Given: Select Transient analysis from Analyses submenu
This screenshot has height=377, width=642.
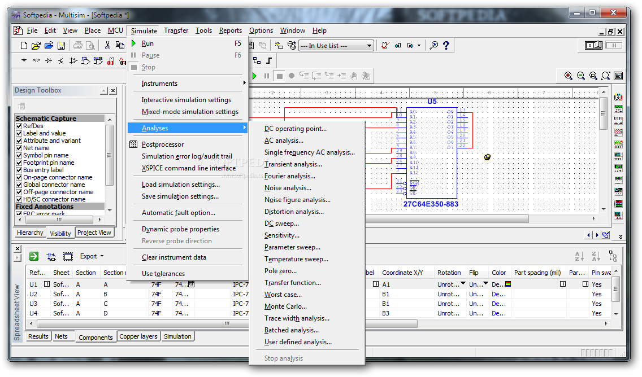Looking at the screenshot, I should click(293, 164).
